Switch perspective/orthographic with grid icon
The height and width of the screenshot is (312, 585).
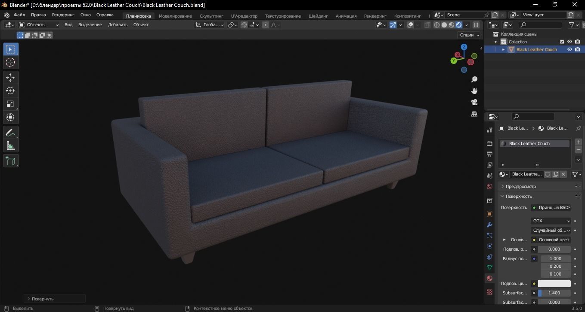(x=474, y=114)
